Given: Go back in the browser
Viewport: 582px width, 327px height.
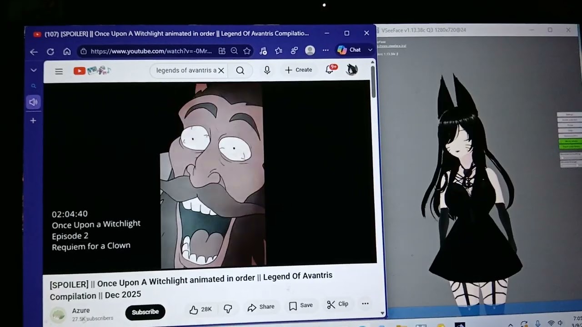Looking at the screenshot, I should 34,52.
